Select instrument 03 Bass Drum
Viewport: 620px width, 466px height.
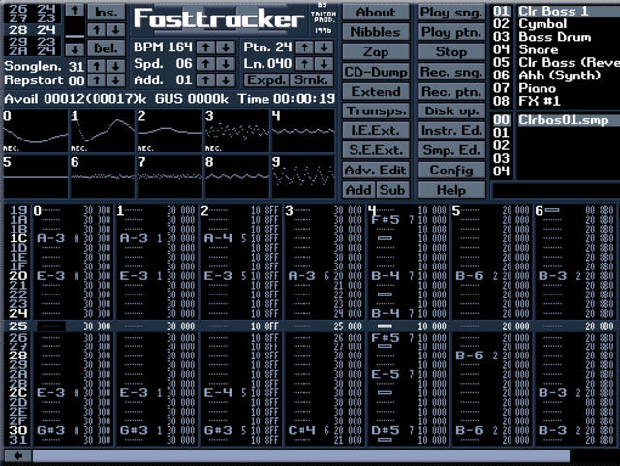[569, 37]
